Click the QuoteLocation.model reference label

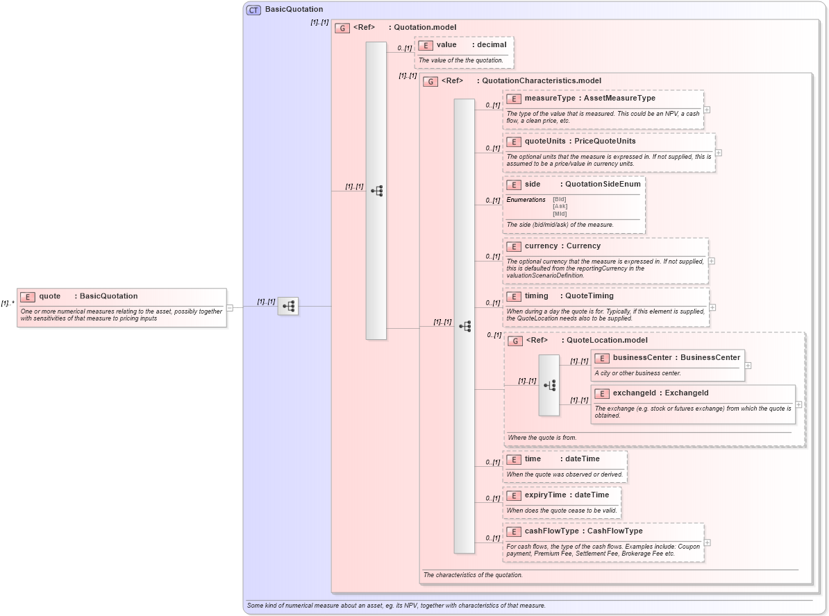(607, 340)
